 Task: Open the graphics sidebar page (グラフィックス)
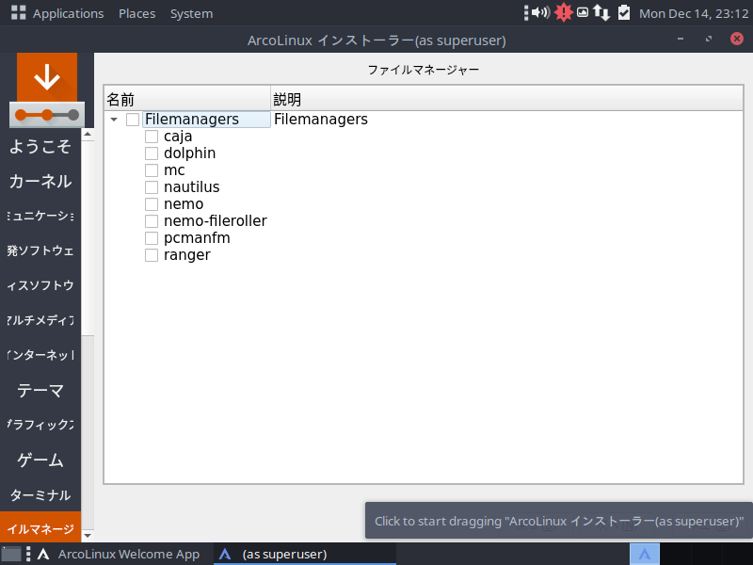(x=40, y=425)
